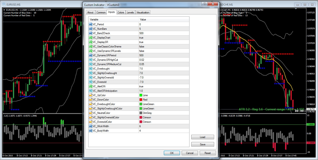
Task: Click the VC_AlertSRAnticipation value 1.0
Action: 141,91
